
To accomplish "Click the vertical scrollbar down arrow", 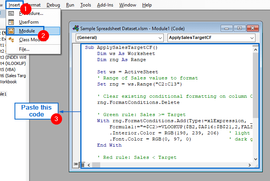I will [255, 159].
